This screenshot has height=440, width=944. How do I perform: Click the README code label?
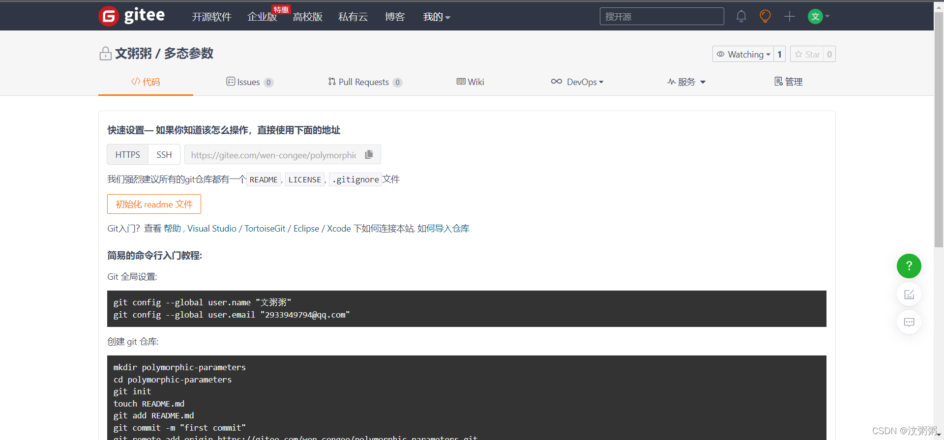(264, 179)
